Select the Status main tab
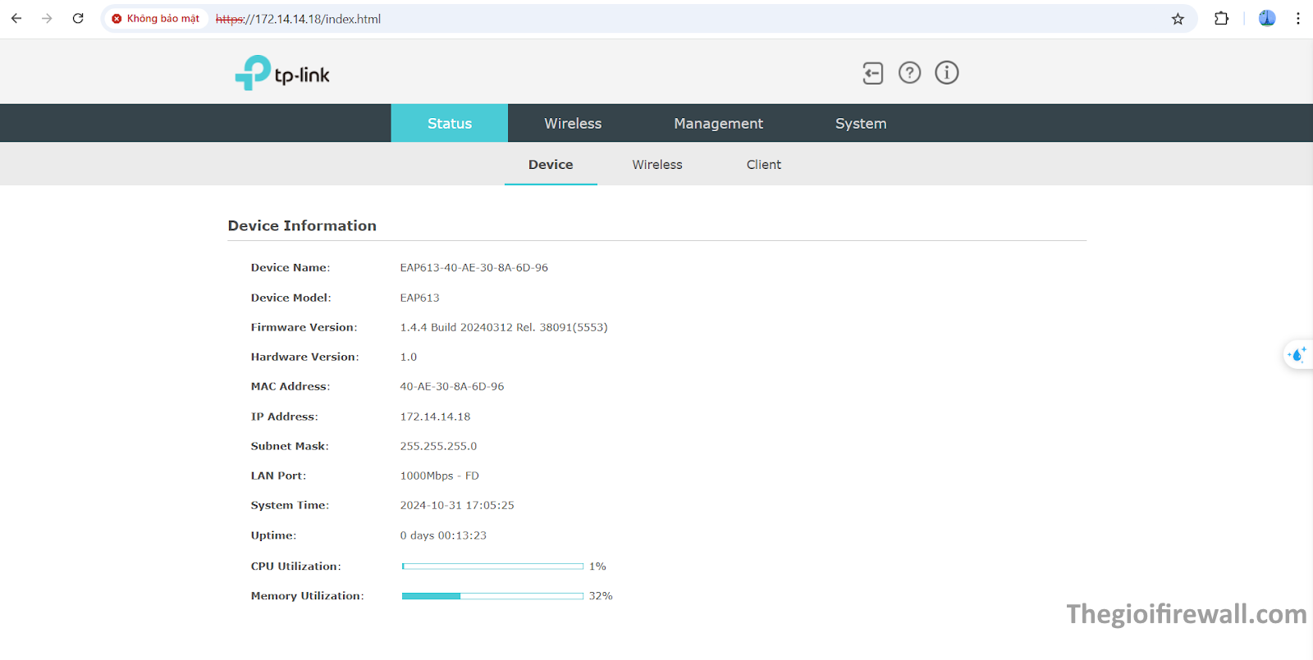Viewport: 1313px width, 660px height. pos(449,124)
